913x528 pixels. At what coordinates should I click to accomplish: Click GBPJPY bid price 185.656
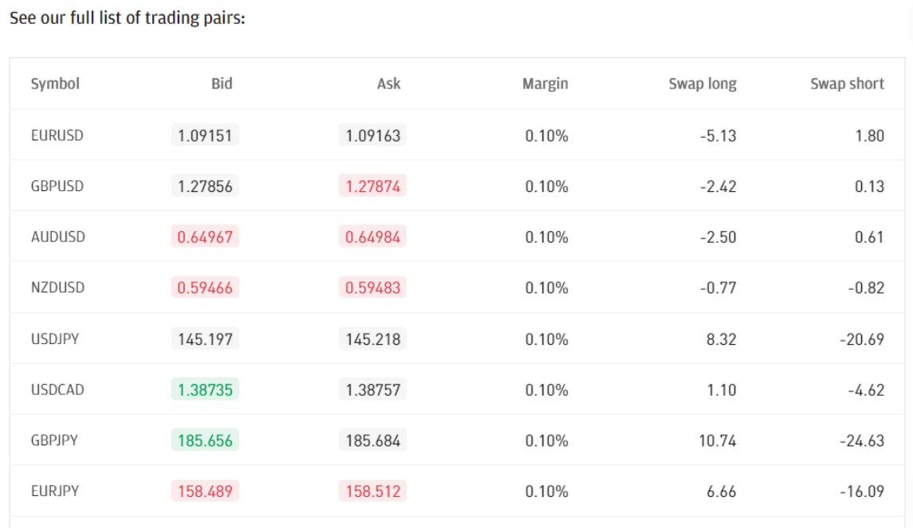pyautogui.click(x=205, y=440)
